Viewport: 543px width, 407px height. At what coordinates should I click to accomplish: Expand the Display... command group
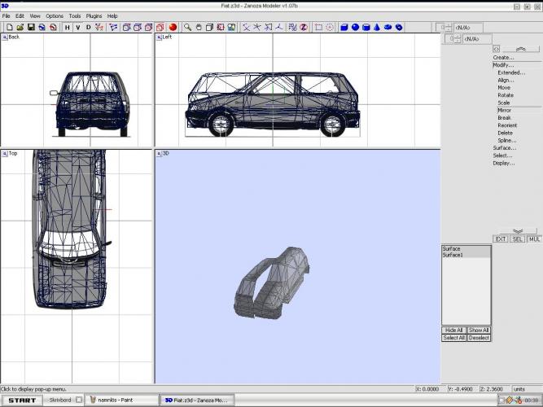tap(503, 163)
